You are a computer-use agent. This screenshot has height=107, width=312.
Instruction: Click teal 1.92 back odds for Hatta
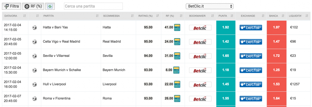[x=225, y=27]
